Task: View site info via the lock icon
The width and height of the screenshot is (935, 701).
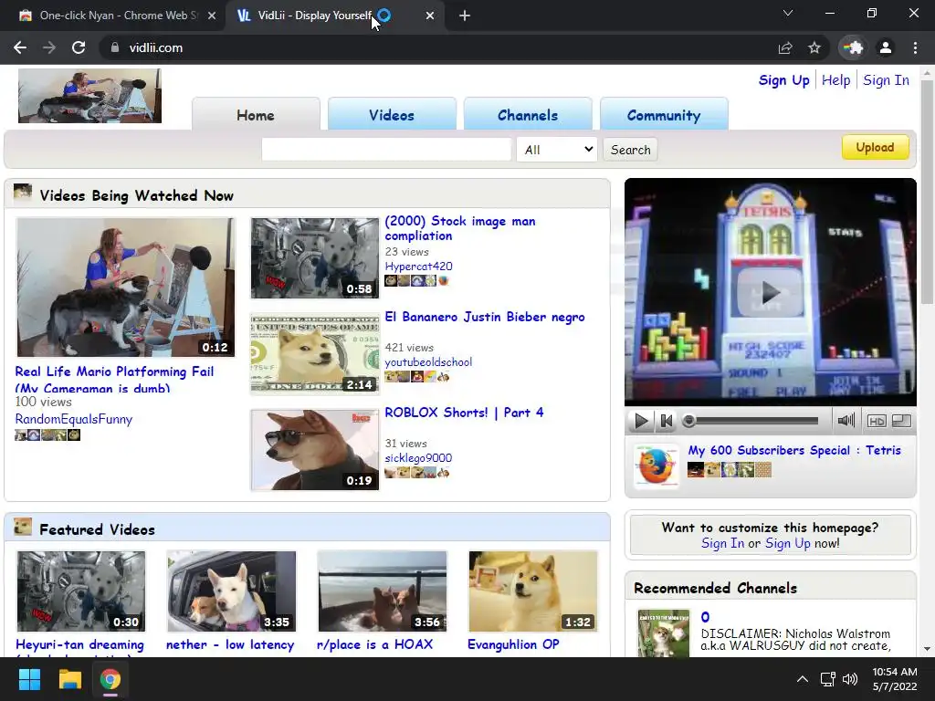Action: pyautogui.click(x=115, y=47)
